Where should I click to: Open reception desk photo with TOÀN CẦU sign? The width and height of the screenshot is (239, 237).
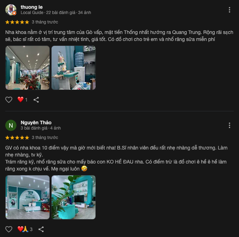(28, 197)
